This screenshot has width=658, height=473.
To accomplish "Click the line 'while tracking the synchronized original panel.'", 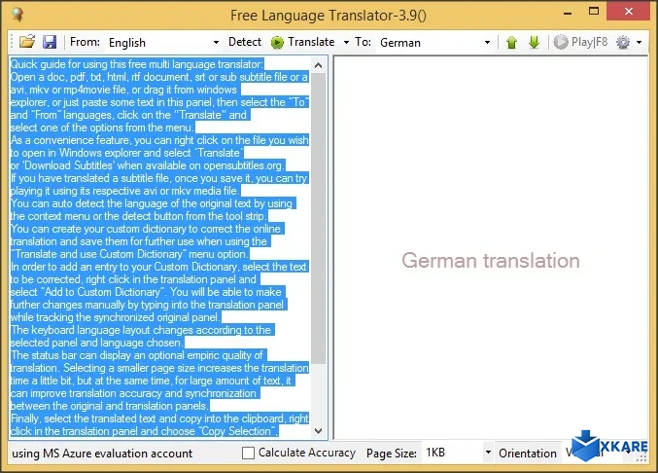I will tap(116, 317).
